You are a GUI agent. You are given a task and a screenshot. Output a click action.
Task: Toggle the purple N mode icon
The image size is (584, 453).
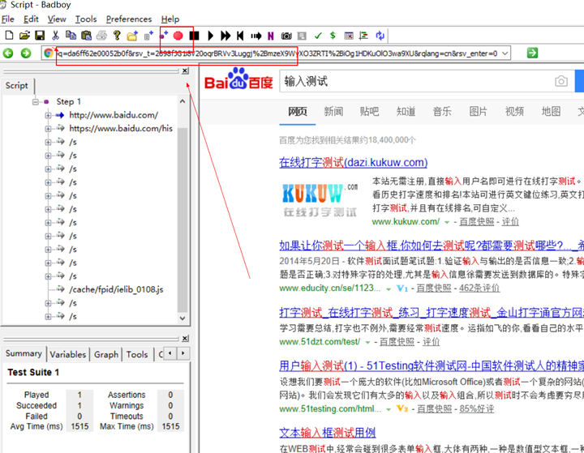[x=271, y=36]
